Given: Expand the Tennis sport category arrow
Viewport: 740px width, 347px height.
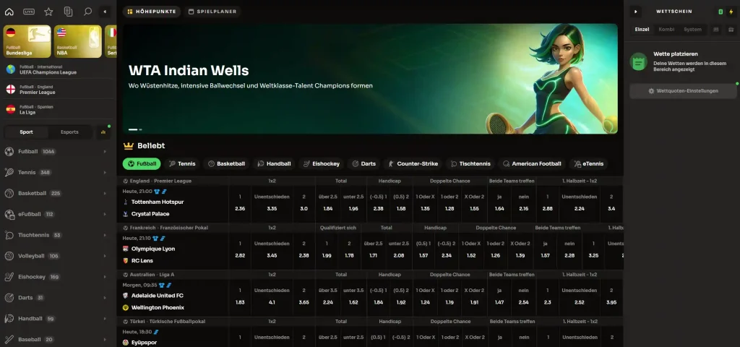Looking at the screenshot, I should [105, 172].
